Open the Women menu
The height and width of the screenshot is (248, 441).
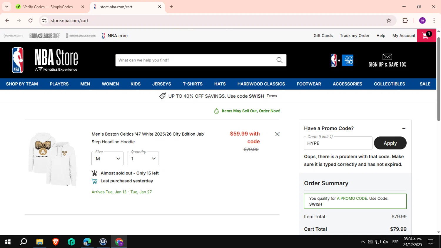(x=110, y=84)
